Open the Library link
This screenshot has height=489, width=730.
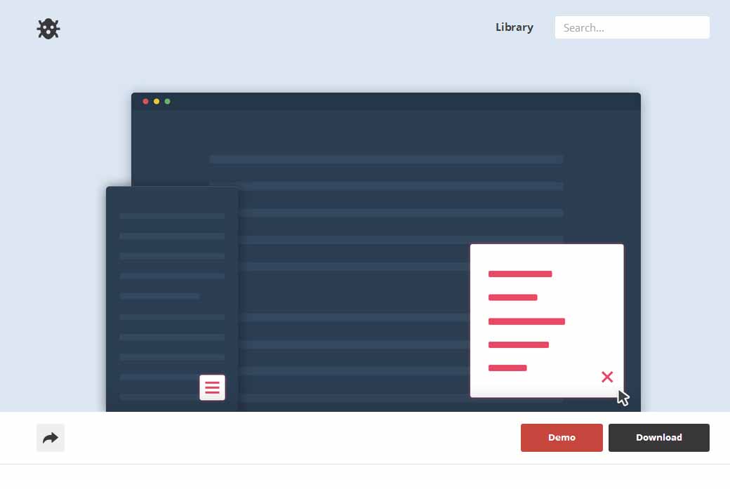(x=514, y=27)
